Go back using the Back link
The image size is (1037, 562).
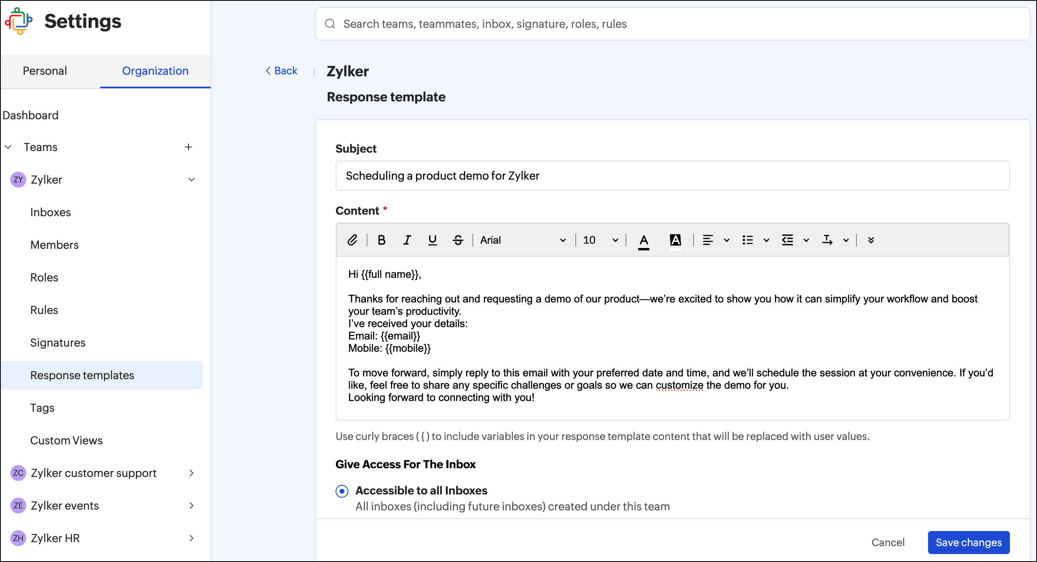(282, 71)
